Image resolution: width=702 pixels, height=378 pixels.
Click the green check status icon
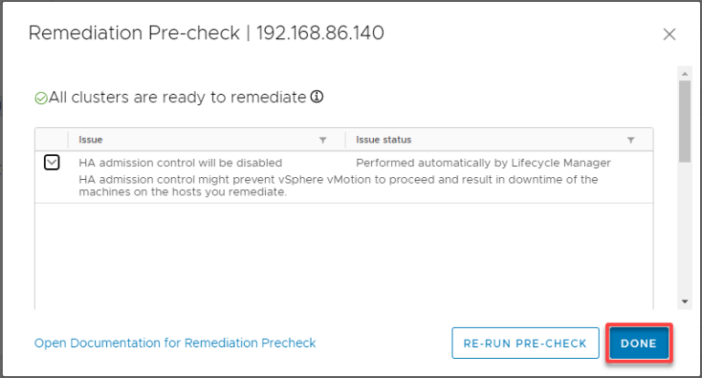41,98
